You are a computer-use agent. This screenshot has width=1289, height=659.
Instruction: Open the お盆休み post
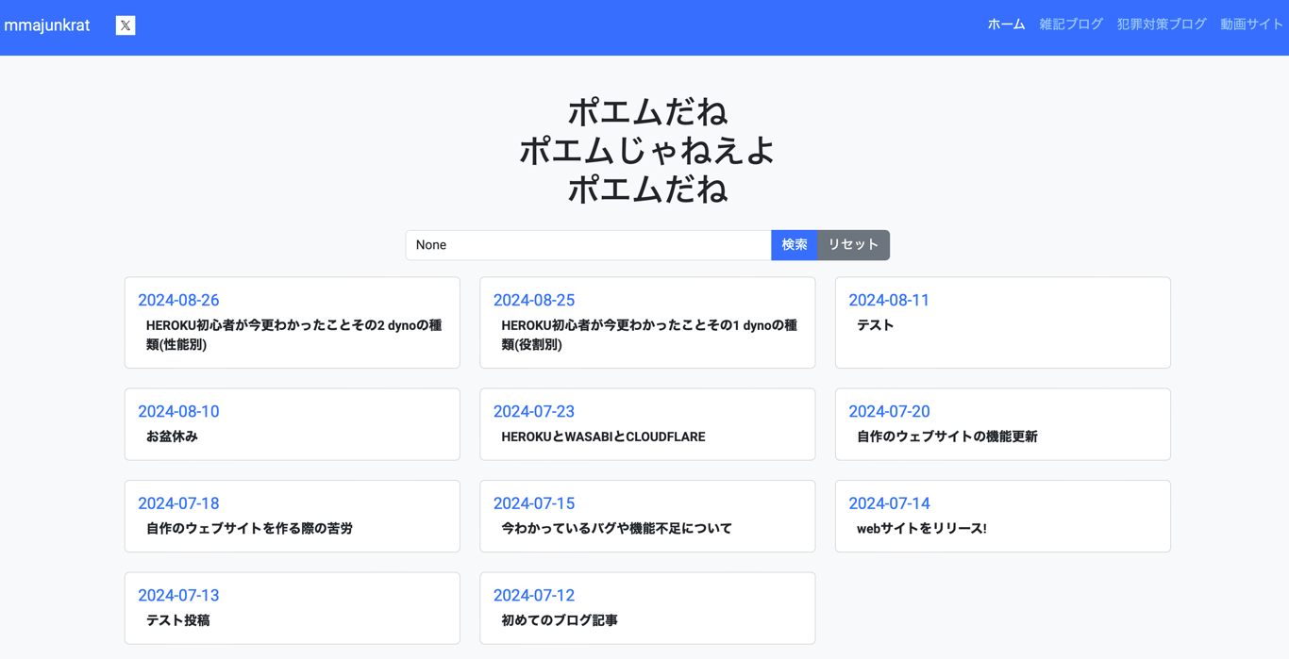click(x=172, y=437)
